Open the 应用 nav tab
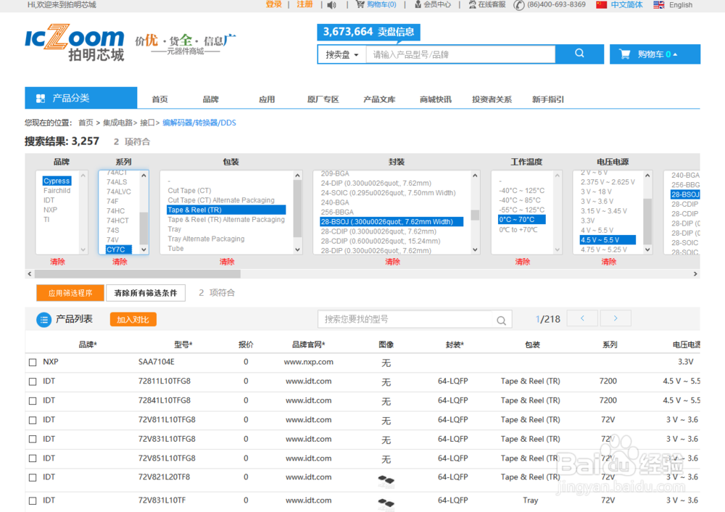 (267, 99)
